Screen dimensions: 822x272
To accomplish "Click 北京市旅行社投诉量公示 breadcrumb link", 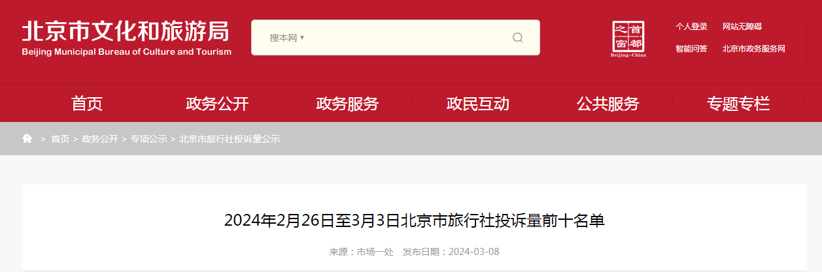I will [229, 139].
